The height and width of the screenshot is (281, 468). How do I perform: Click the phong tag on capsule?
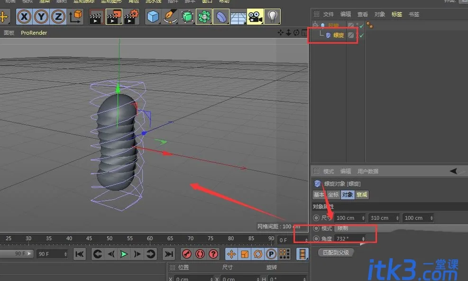click(x=370, y=26)
